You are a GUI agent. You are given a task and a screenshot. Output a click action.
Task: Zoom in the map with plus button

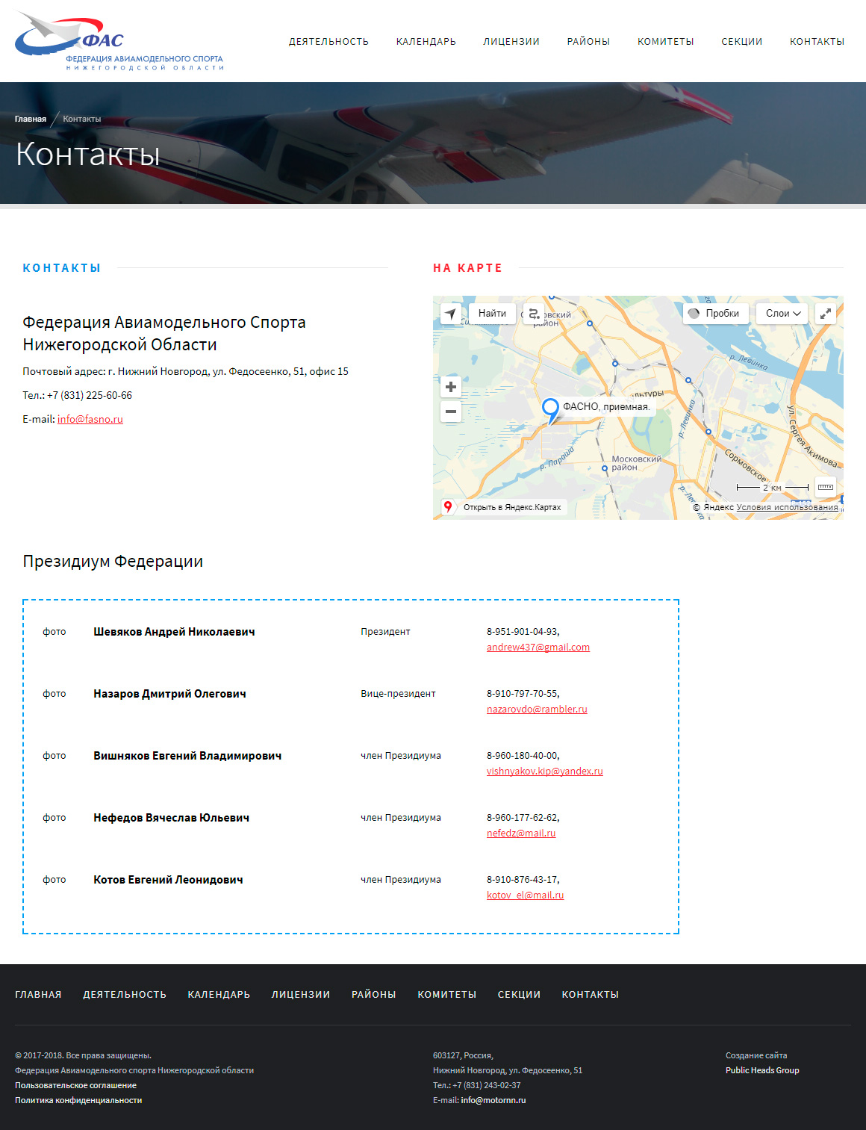click(x=451, y=387)
